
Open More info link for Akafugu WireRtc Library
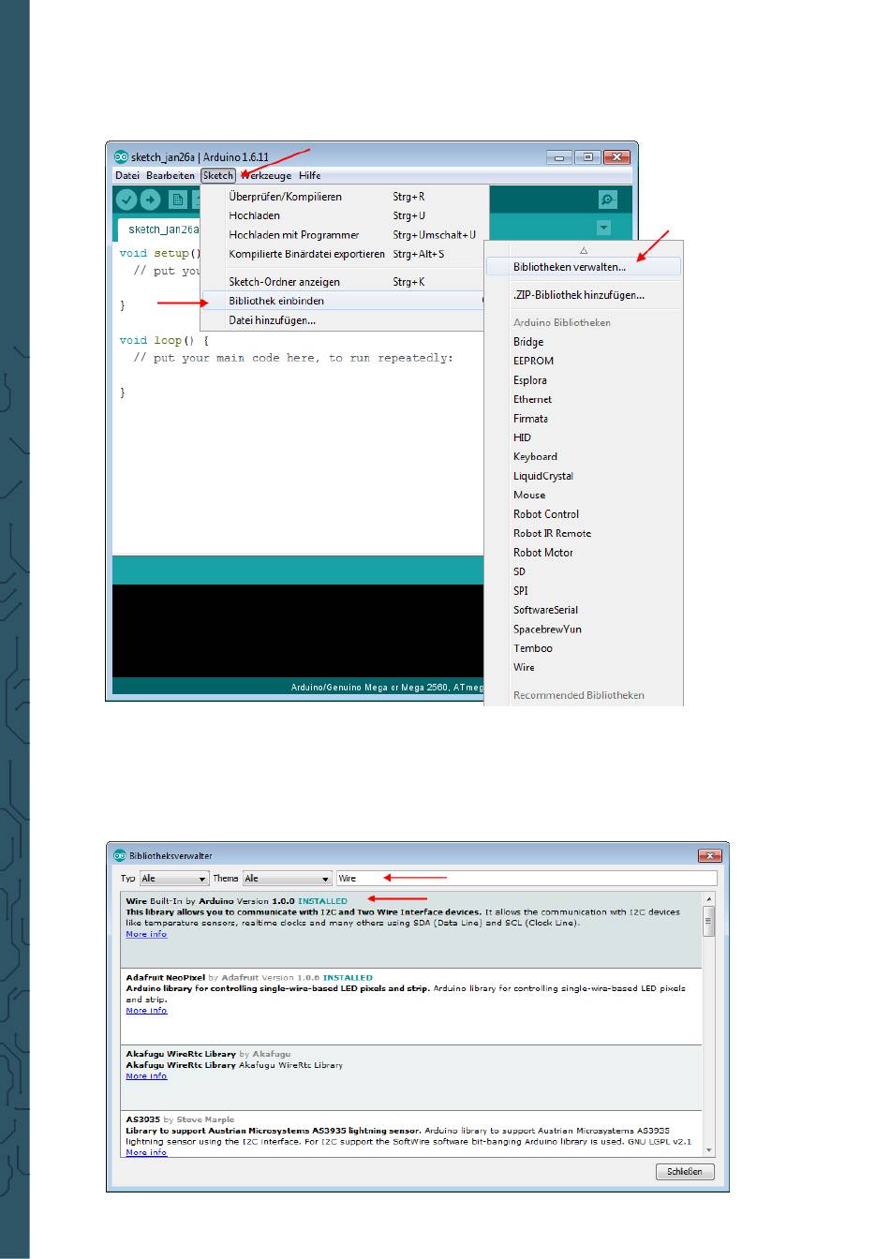(146, 1076)
